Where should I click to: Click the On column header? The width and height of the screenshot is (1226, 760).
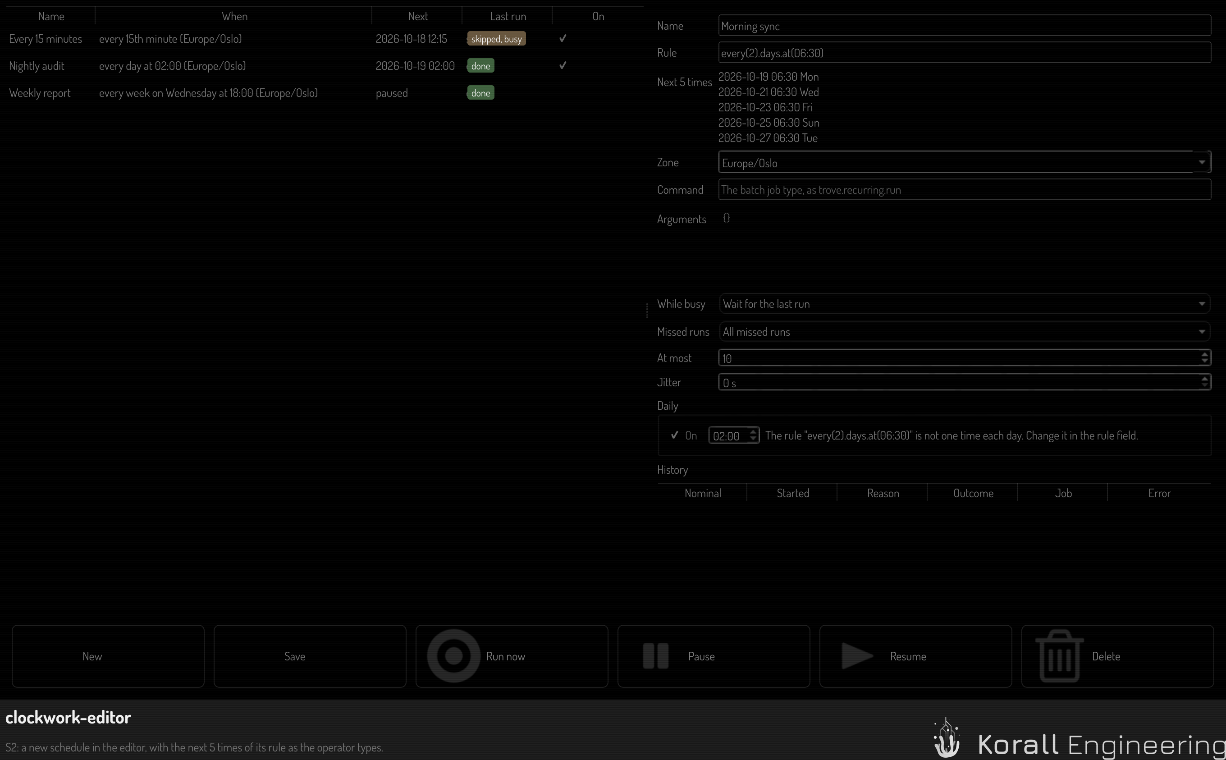coord(598,16)
